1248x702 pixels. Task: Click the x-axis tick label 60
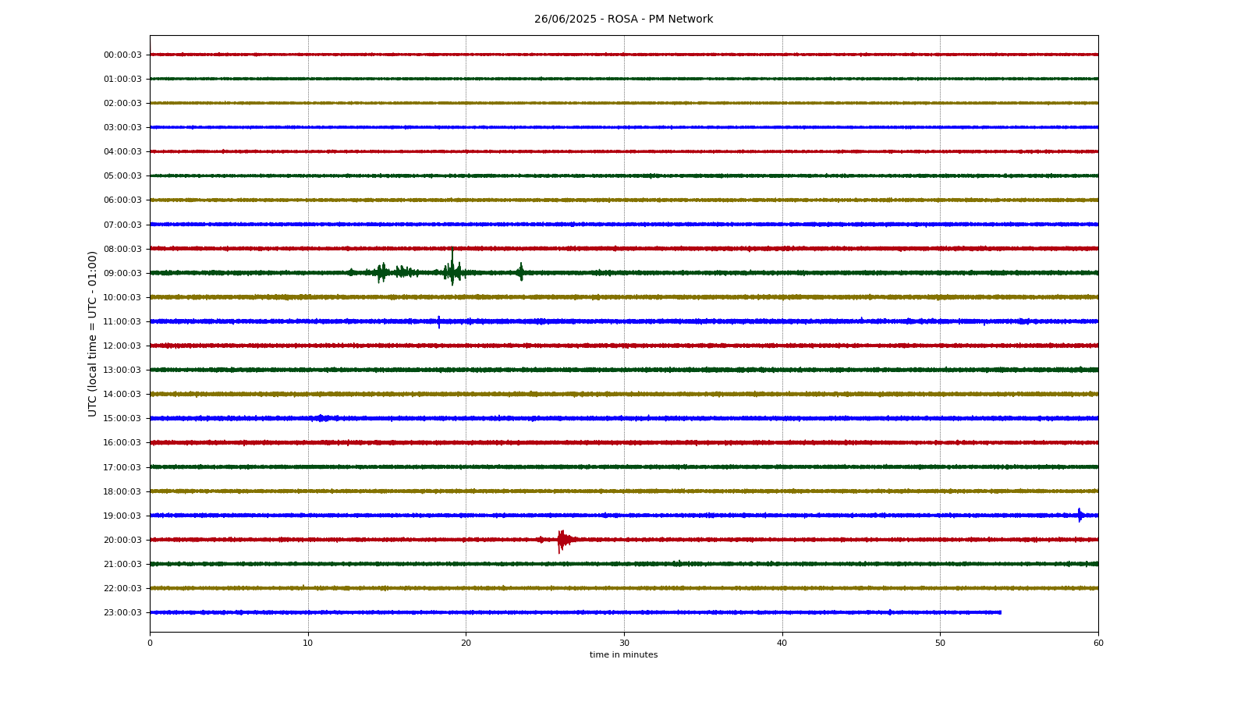pyautogui.click(x=1098, y=643)
